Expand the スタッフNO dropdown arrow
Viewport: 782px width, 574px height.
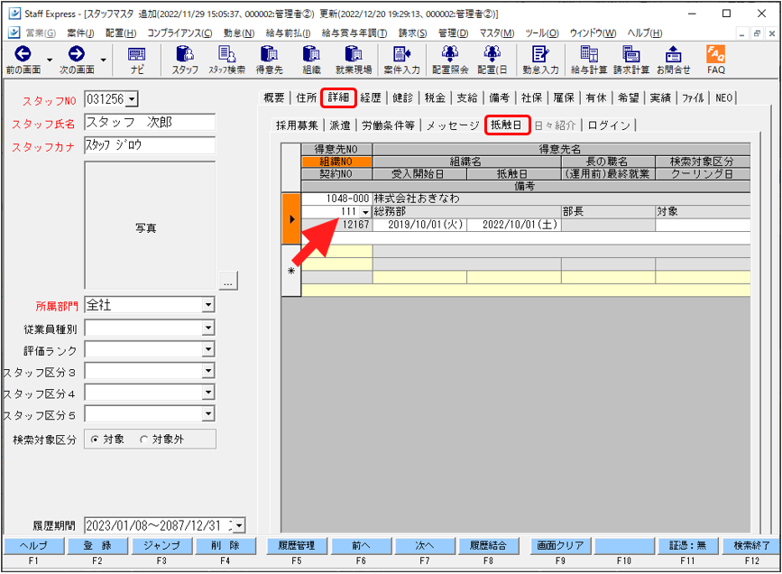(x=133, y=98)
